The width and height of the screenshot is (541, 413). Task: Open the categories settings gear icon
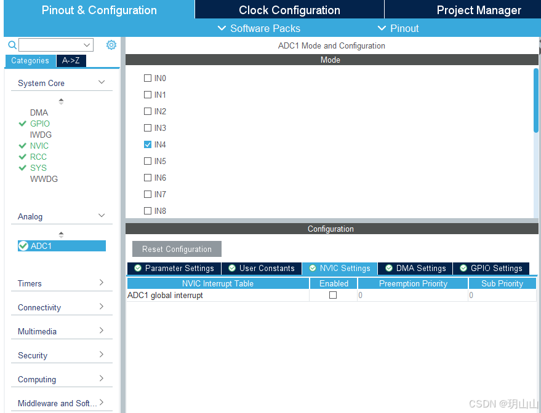[111, 45]
